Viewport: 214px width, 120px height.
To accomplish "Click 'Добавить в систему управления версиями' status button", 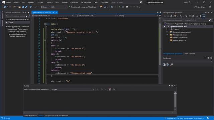I will click(x=184, y=118).
